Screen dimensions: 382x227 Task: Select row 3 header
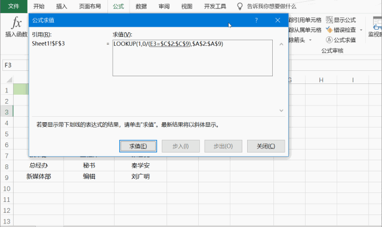(7, 112)
